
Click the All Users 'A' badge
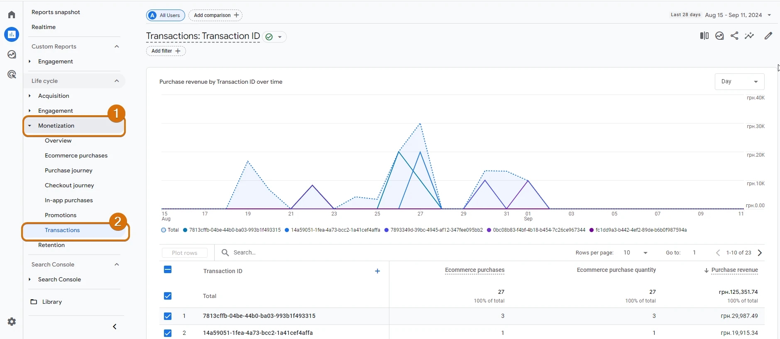point(153,15)
